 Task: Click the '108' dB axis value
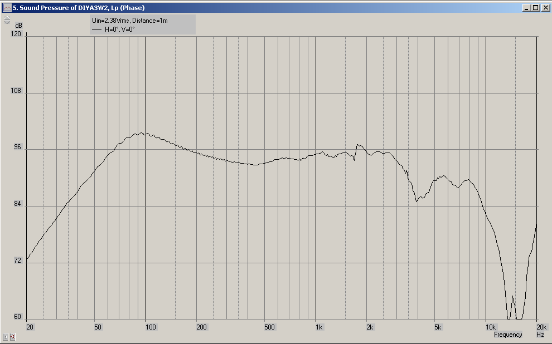[16, 91]
